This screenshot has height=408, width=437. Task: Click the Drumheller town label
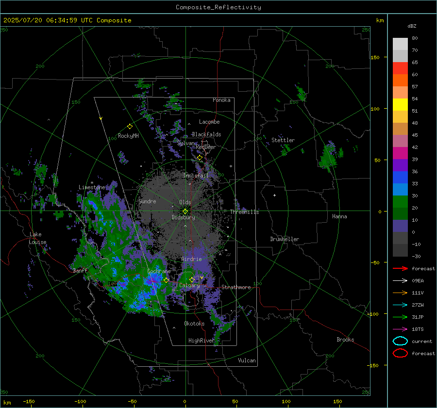(285, 239)
